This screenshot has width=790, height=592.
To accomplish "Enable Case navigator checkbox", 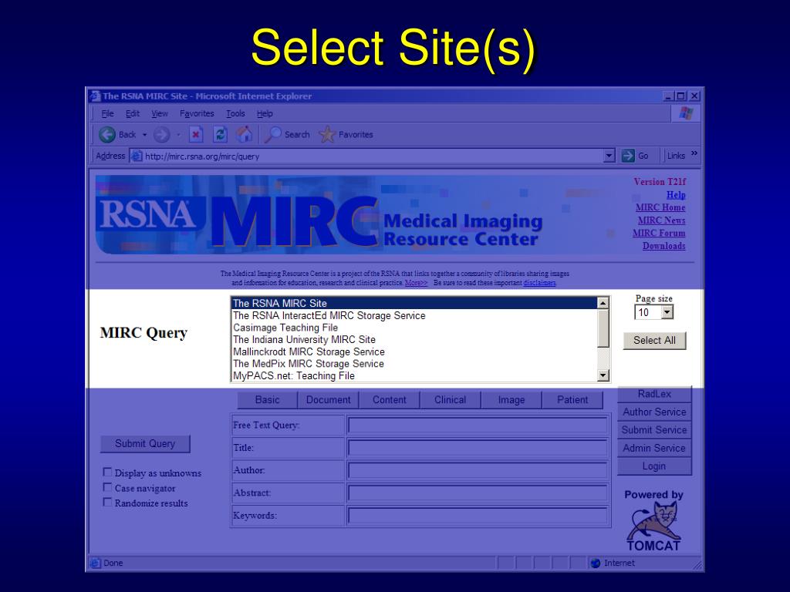I will (107, 487).
